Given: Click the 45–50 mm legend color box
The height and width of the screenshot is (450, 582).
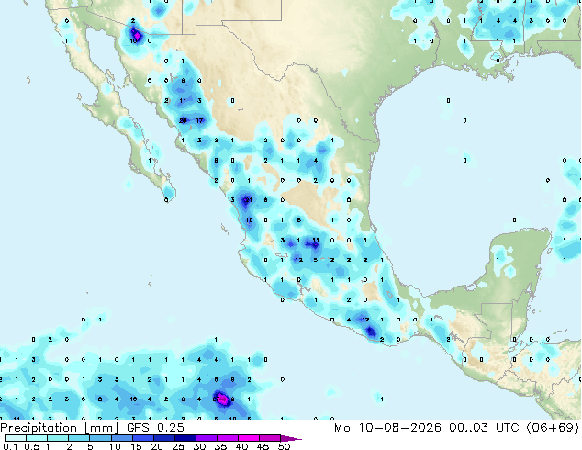Looking at the screenshot, I should click(270, 438).
